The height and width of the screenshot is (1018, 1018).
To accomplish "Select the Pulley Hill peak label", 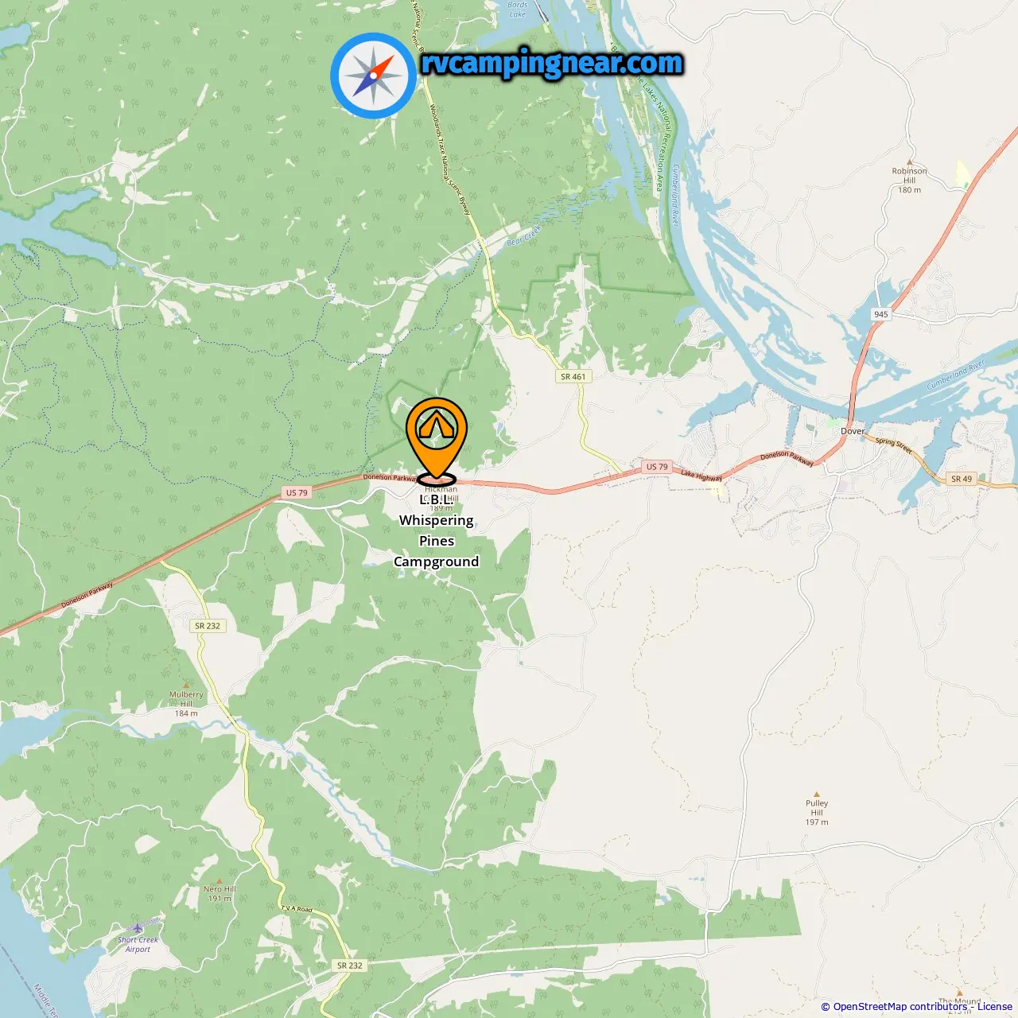I will (817, 813).
